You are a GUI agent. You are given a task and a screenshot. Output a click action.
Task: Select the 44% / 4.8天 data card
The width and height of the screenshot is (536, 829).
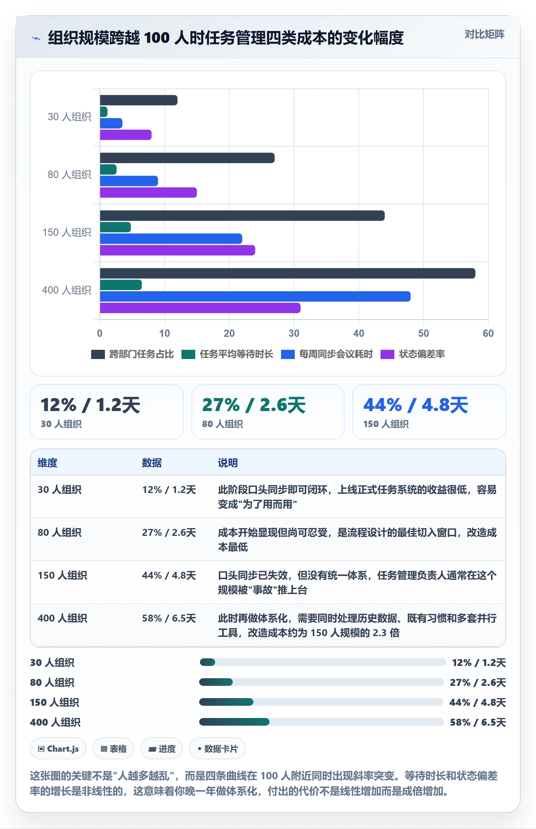click(x=429, y=412)
